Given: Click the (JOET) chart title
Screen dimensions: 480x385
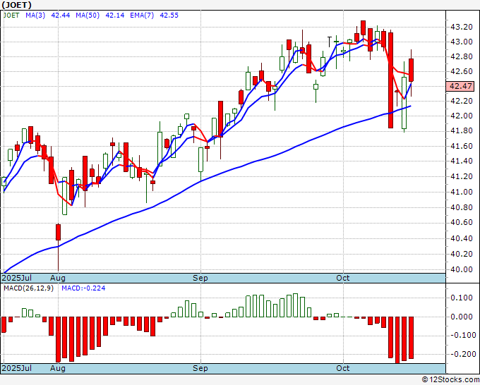Looking at the screenshot, I should (x=16, y=5).
